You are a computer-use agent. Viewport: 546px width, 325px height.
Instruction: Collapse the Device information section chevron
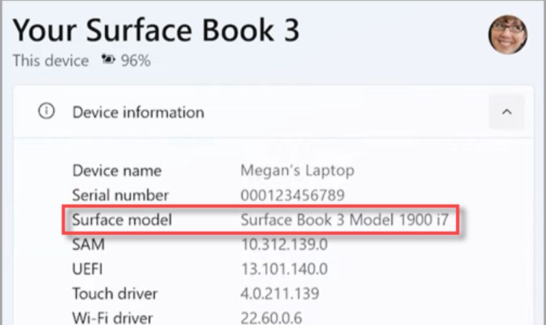coord(506,112)
